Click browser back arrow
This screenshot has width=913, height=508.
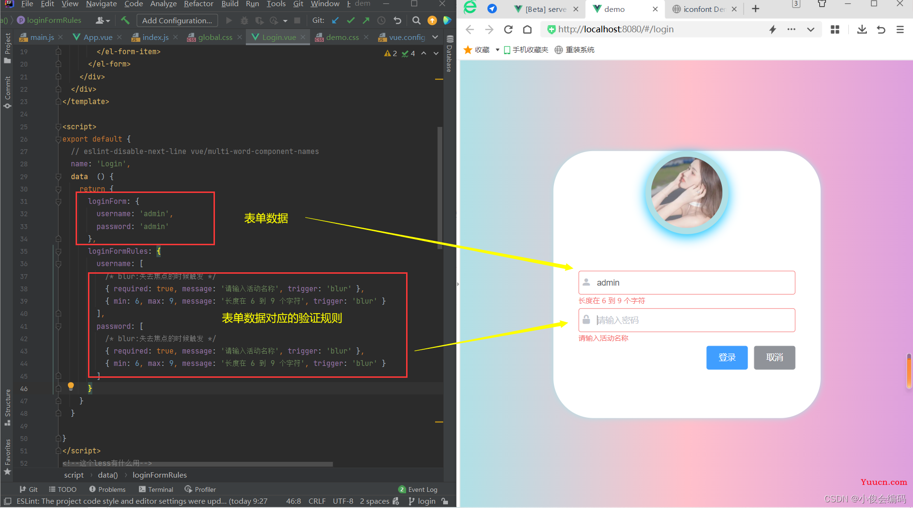[470, 29]
